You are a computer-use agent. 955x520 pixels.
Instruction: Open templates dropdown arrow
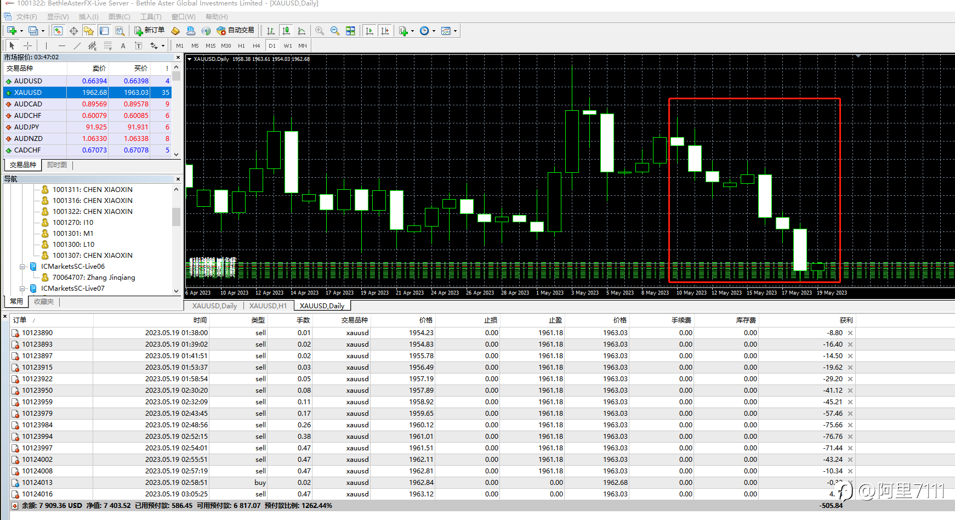[x=455, y=31]
